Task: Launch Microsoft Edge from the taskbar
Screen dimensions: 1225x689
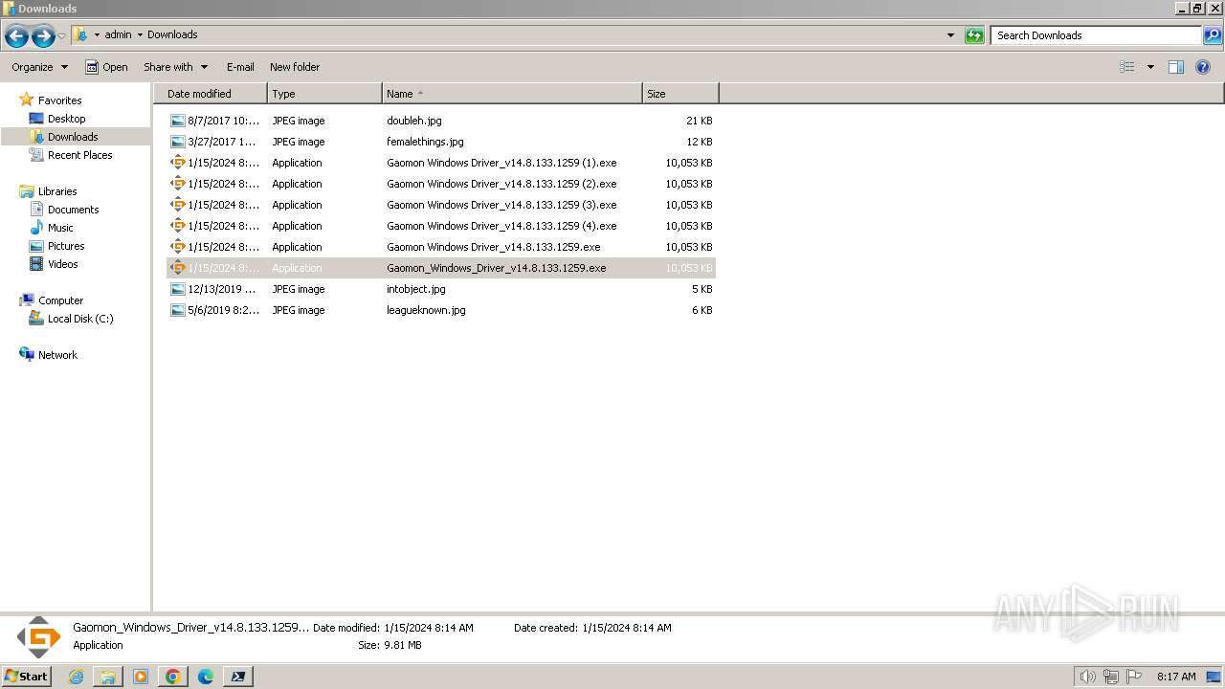Action: 206,677
